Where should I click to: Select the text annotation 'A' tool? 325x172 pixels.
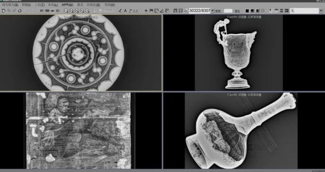[x=125, y=11]
